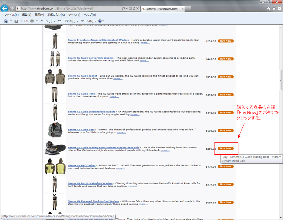Click the vertical scrollbar thumb

pos(281,80)
